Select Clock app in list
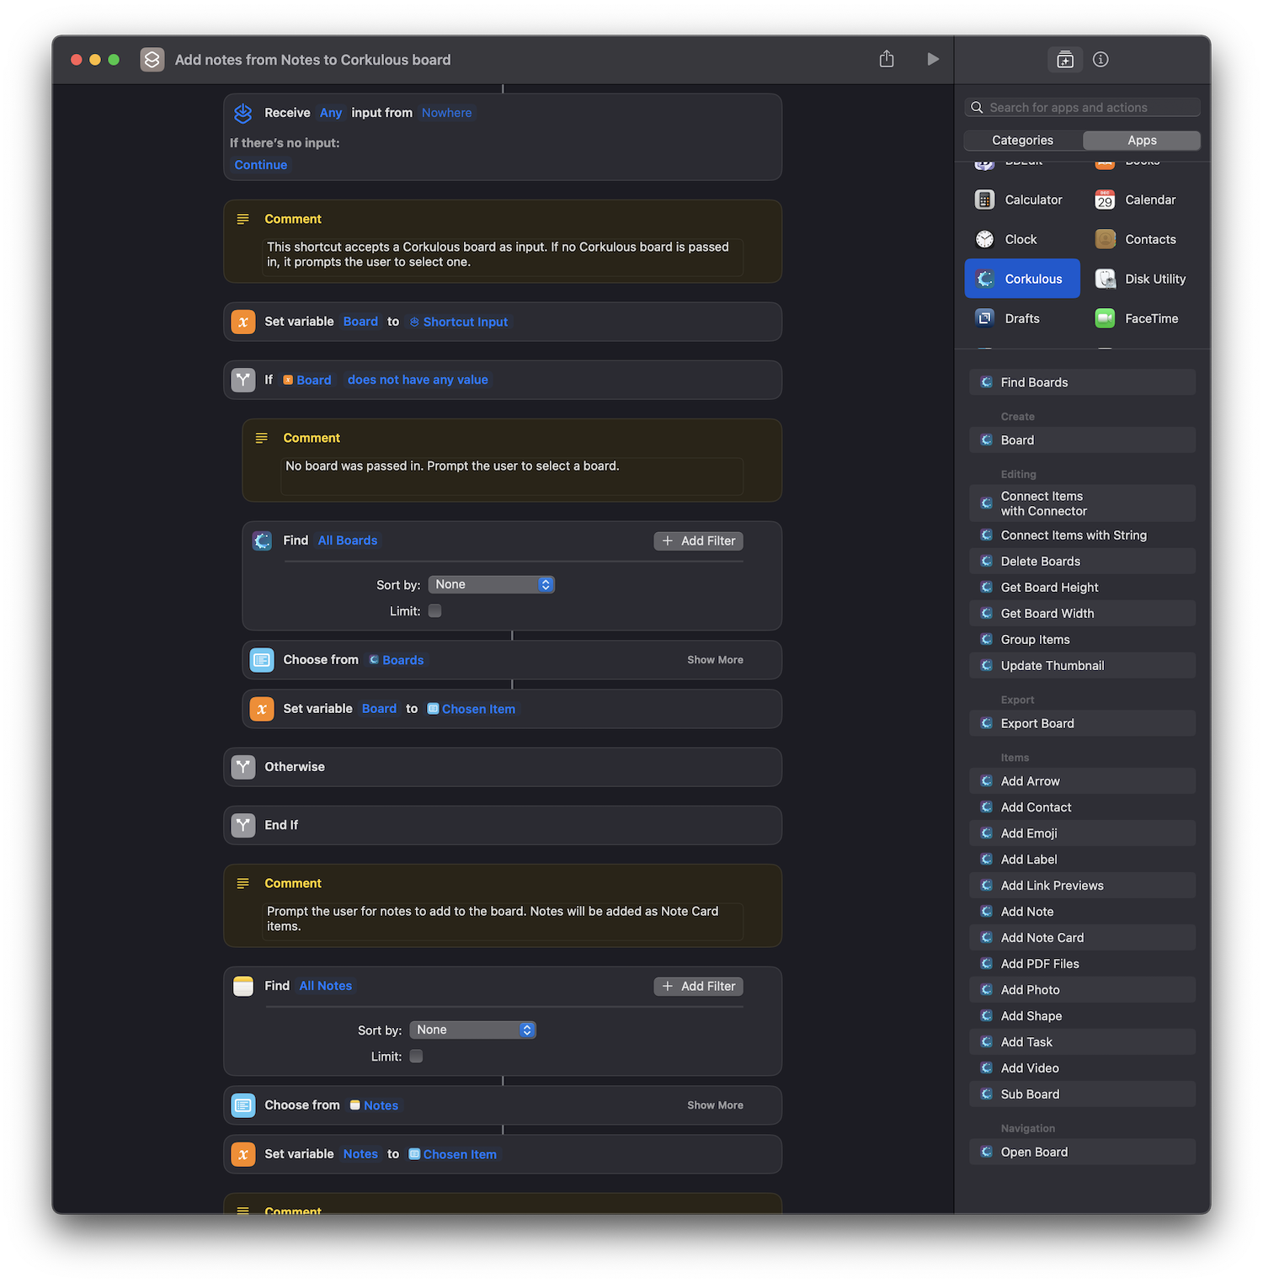 coord(1021,239)
